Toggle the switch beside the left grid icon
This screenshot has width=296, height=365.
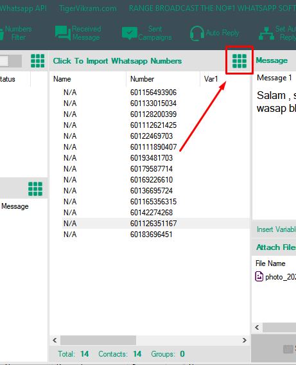click(x=10, y=61)
